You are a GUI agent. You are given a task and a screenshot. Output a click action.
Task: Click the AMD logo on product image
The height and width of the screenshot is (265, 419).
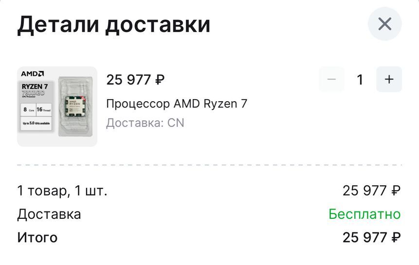coord(32,73)
